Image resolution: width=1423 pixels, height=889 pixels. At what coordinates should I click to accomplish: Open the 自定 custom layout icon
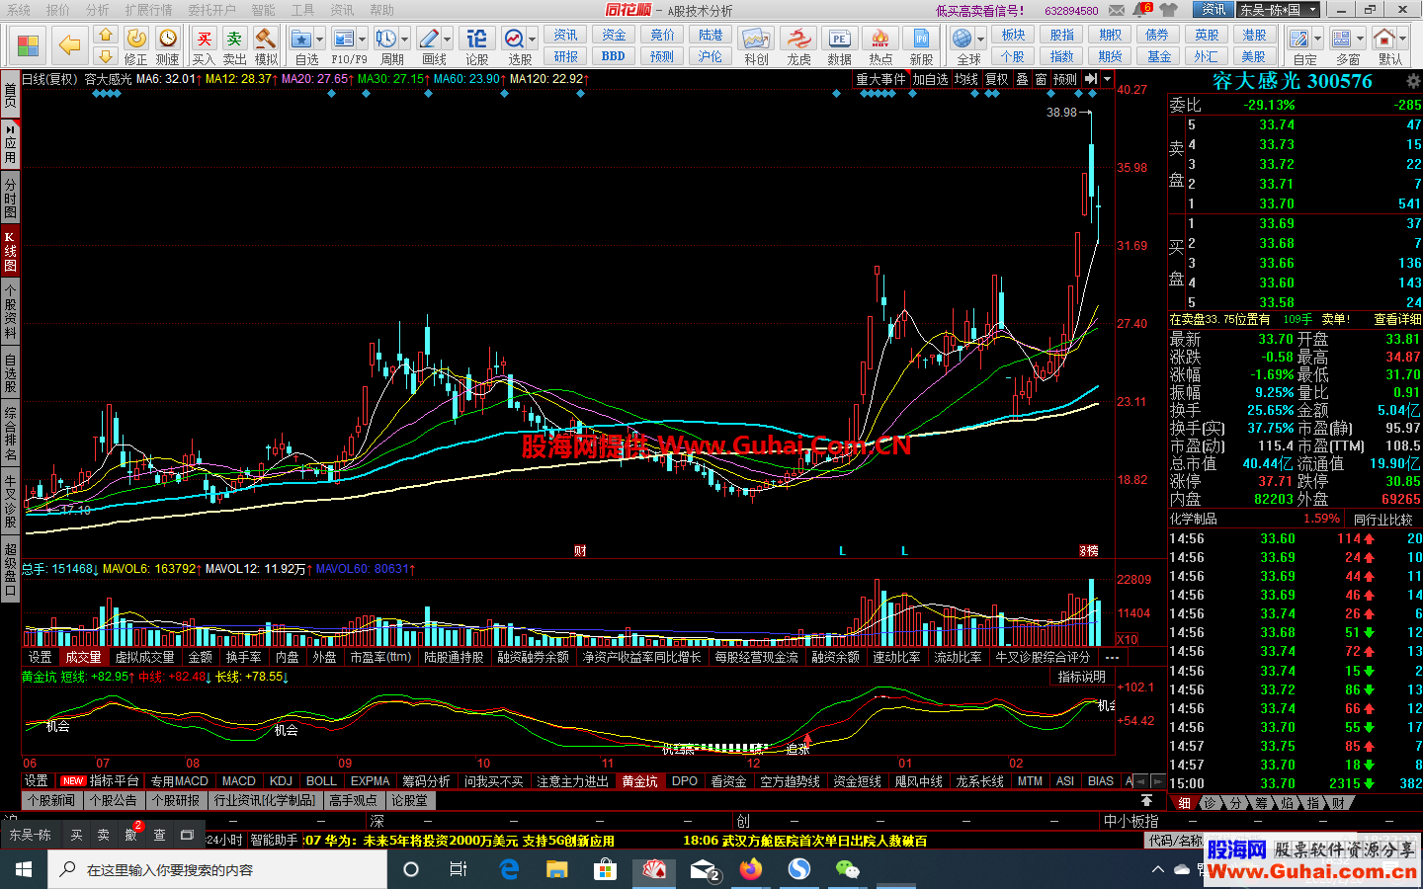click(x=1299, y=39)
